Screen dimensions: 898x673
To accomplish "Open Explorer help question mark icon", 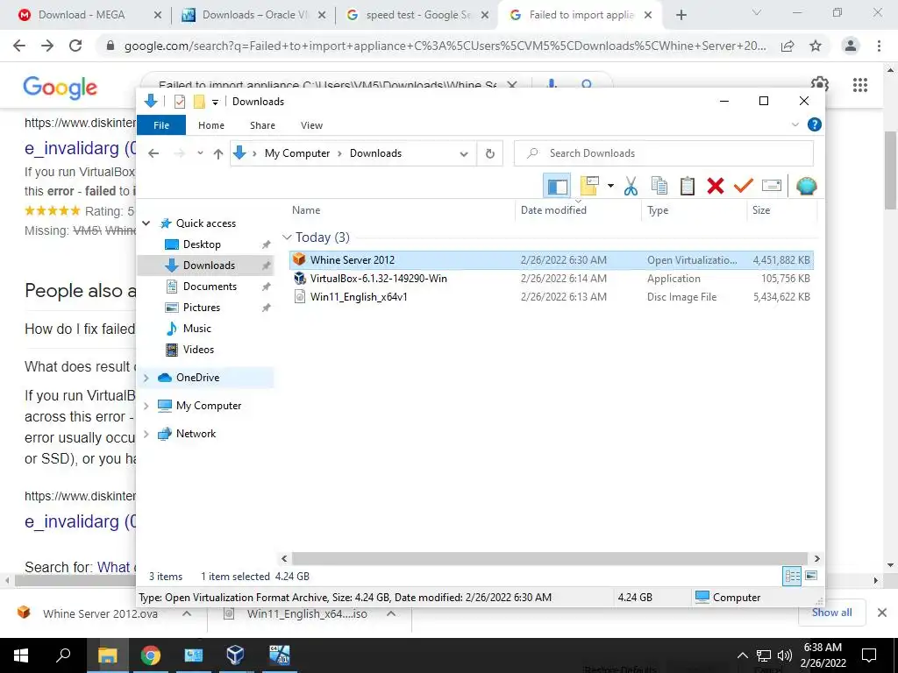I will [815, 124].
